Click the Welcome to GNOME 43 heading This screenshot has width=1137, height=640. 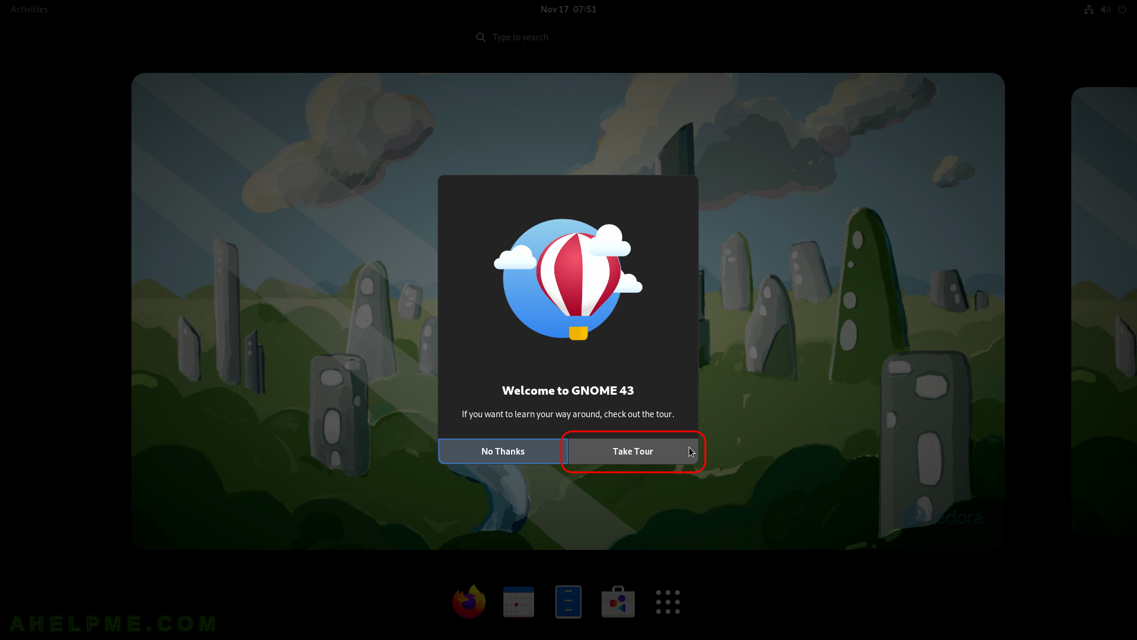tap(568, 391)
